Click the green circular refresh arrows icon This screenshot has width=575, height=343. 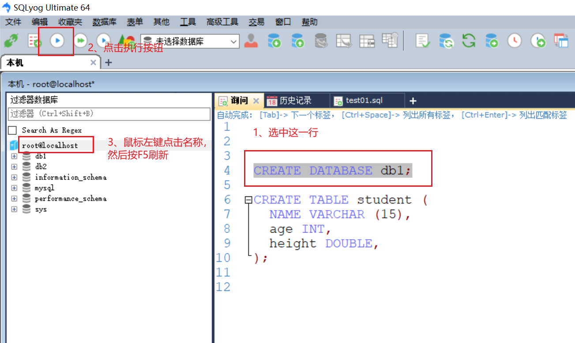(469, 41)
